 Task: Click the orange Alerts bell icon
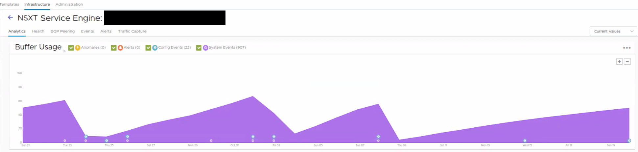[x=120, y=48]
